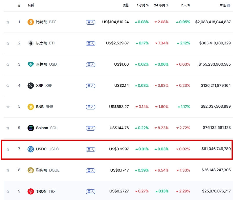This screenshot has height=200, width=233.
Task: Toggle the favorite star for USDC
Action: coord(8,149)
